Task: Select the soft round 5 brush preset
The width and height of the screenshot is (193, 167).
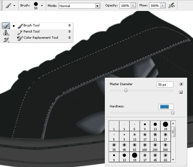Action: pyautogui.click(x=114, y=136)
